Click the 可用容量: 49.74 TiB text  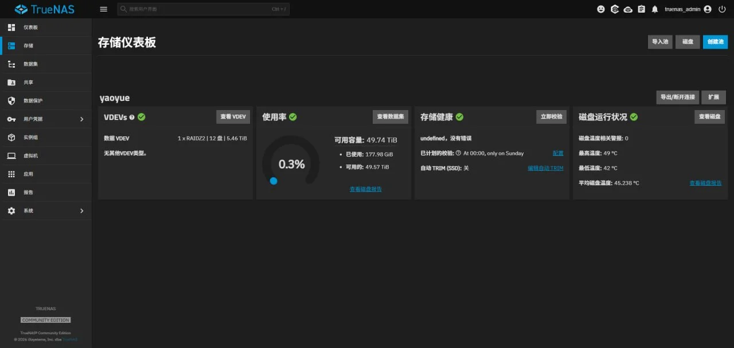pos(366,140)
